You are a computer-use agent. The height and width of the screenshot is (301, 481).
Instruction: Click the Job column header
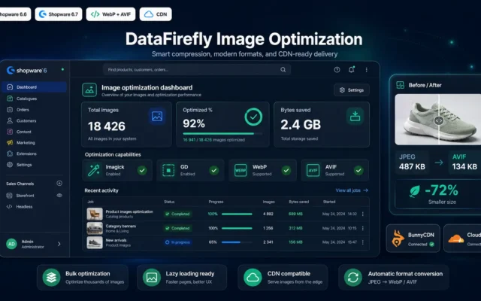coord(90,202)
